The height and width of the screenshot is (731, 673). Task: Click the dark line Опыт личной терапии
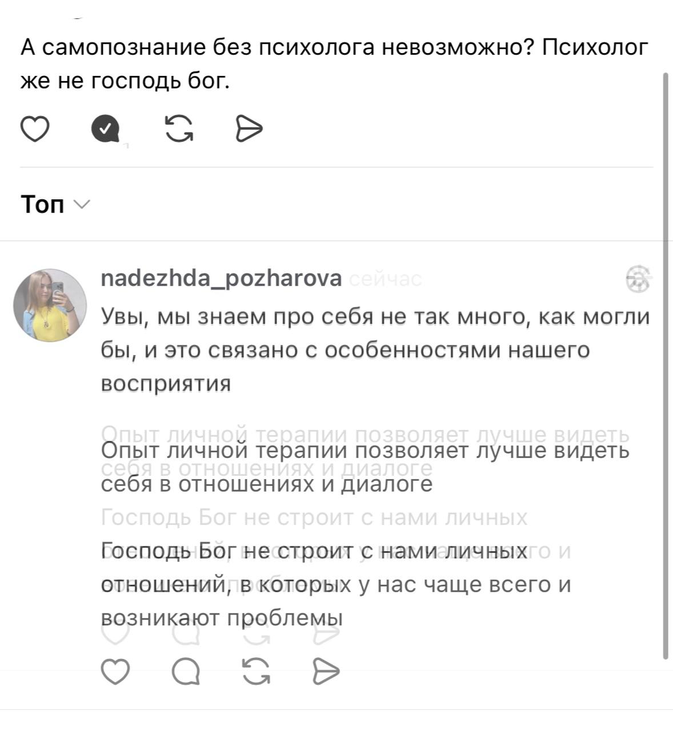tap(364, 451)
